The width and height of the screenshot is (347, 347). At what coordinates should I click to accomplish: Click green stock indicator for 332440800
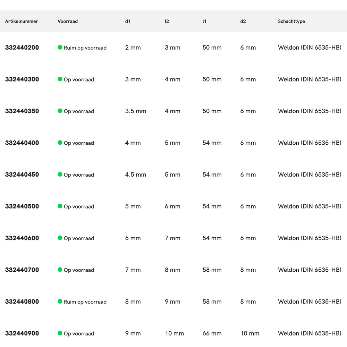point(60,302)
